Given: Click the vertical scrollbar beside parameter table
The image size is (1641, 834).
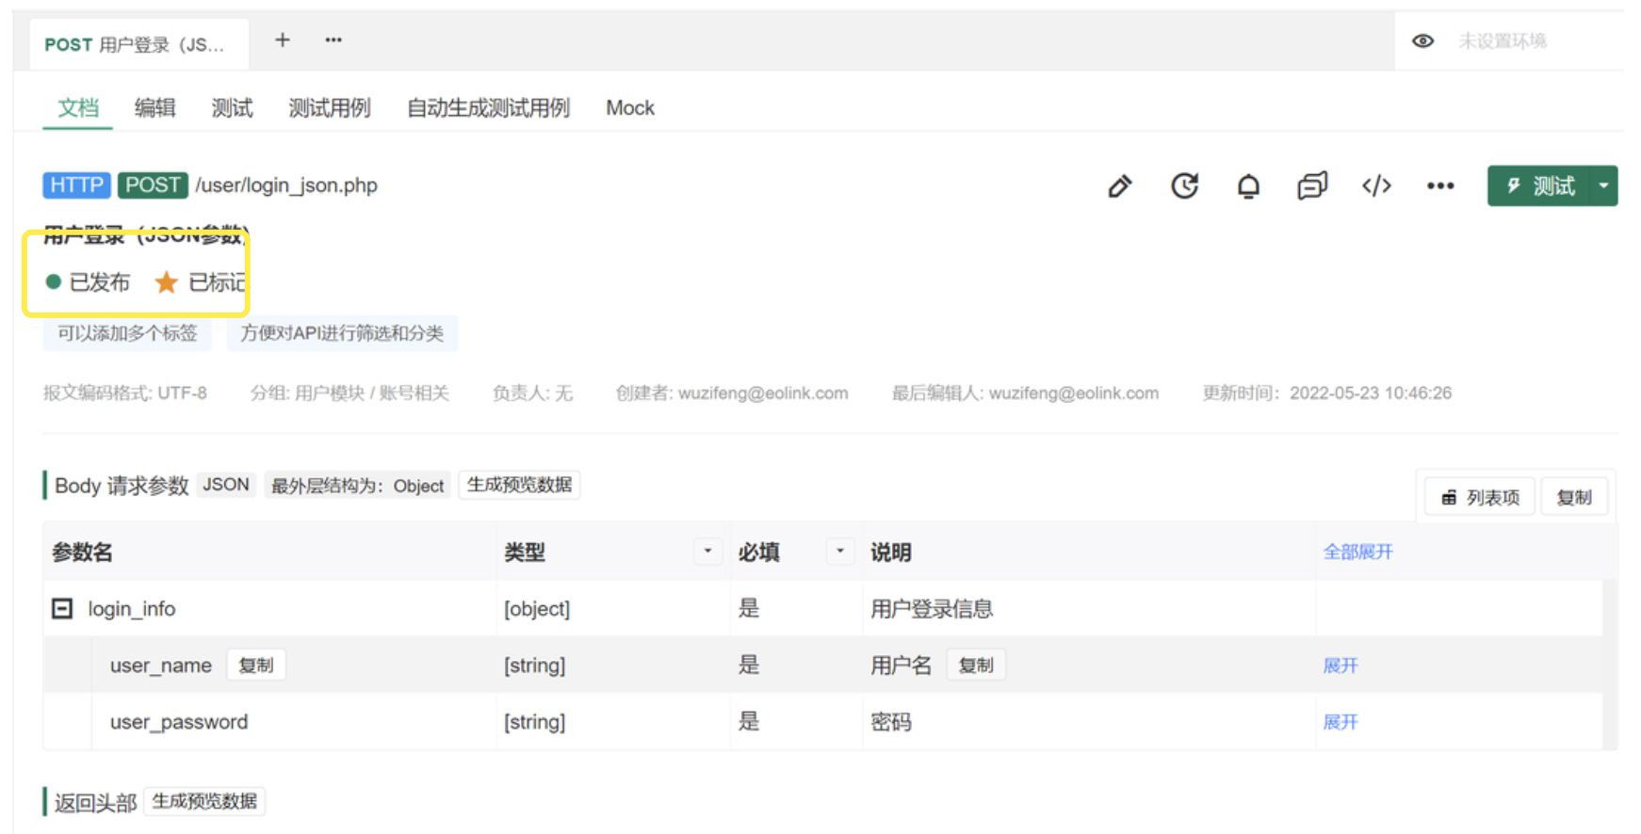Looking at the screenshot, I should [1611, 664].
